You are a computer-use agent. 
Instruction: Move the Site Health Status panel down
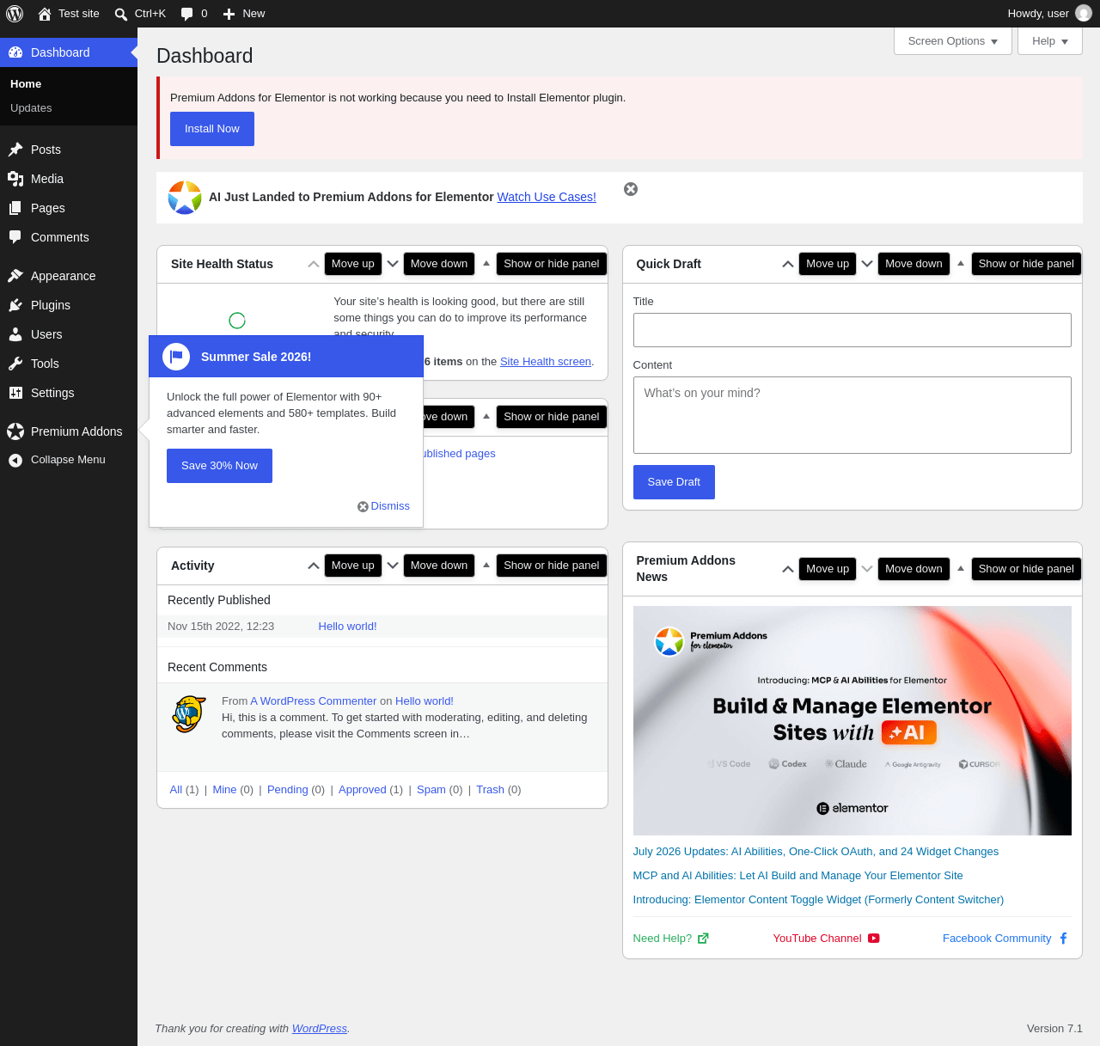pyautogui.click(x=393, y=264)
